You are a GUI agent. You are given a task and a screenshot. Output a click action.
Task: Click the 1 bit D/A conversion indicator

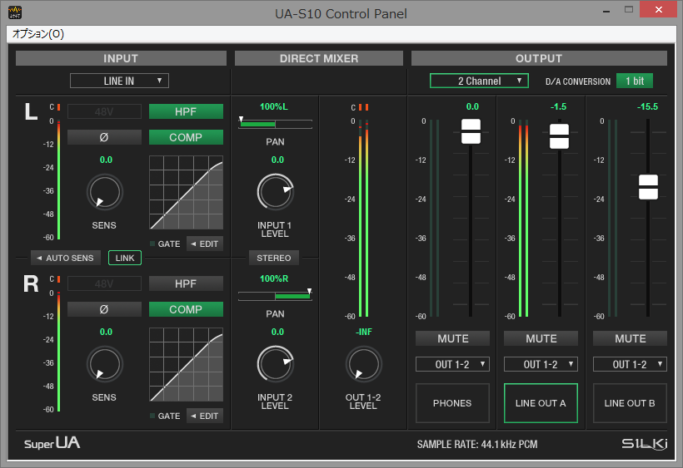(634, 81)
